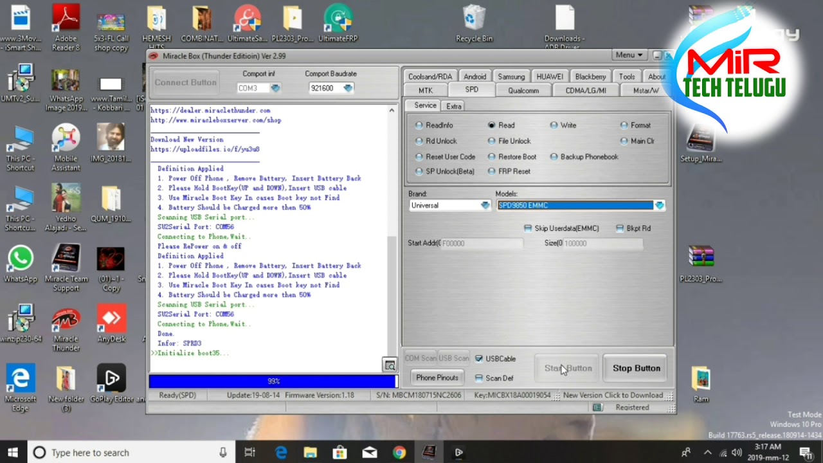Select the Rd Unlock radio option
This screenshot has width=823, height=463.
click(436, 141)
